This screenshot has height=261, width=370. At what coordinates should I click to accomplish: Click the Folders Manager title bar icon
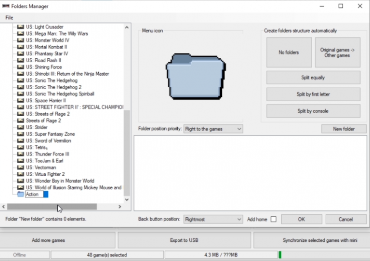6,6
